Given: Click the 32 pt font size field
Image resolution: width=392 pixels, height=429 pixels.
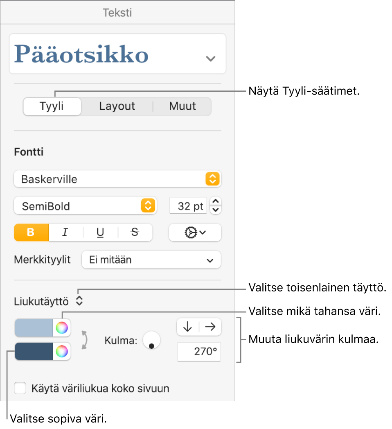Looking at the screenshot, I should click(188, 206).
